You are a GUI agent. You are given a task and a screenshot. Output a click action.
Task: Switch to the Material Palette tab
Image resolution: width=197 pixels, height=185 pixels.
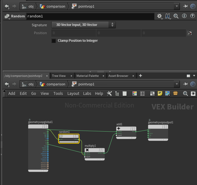(87, 76)
